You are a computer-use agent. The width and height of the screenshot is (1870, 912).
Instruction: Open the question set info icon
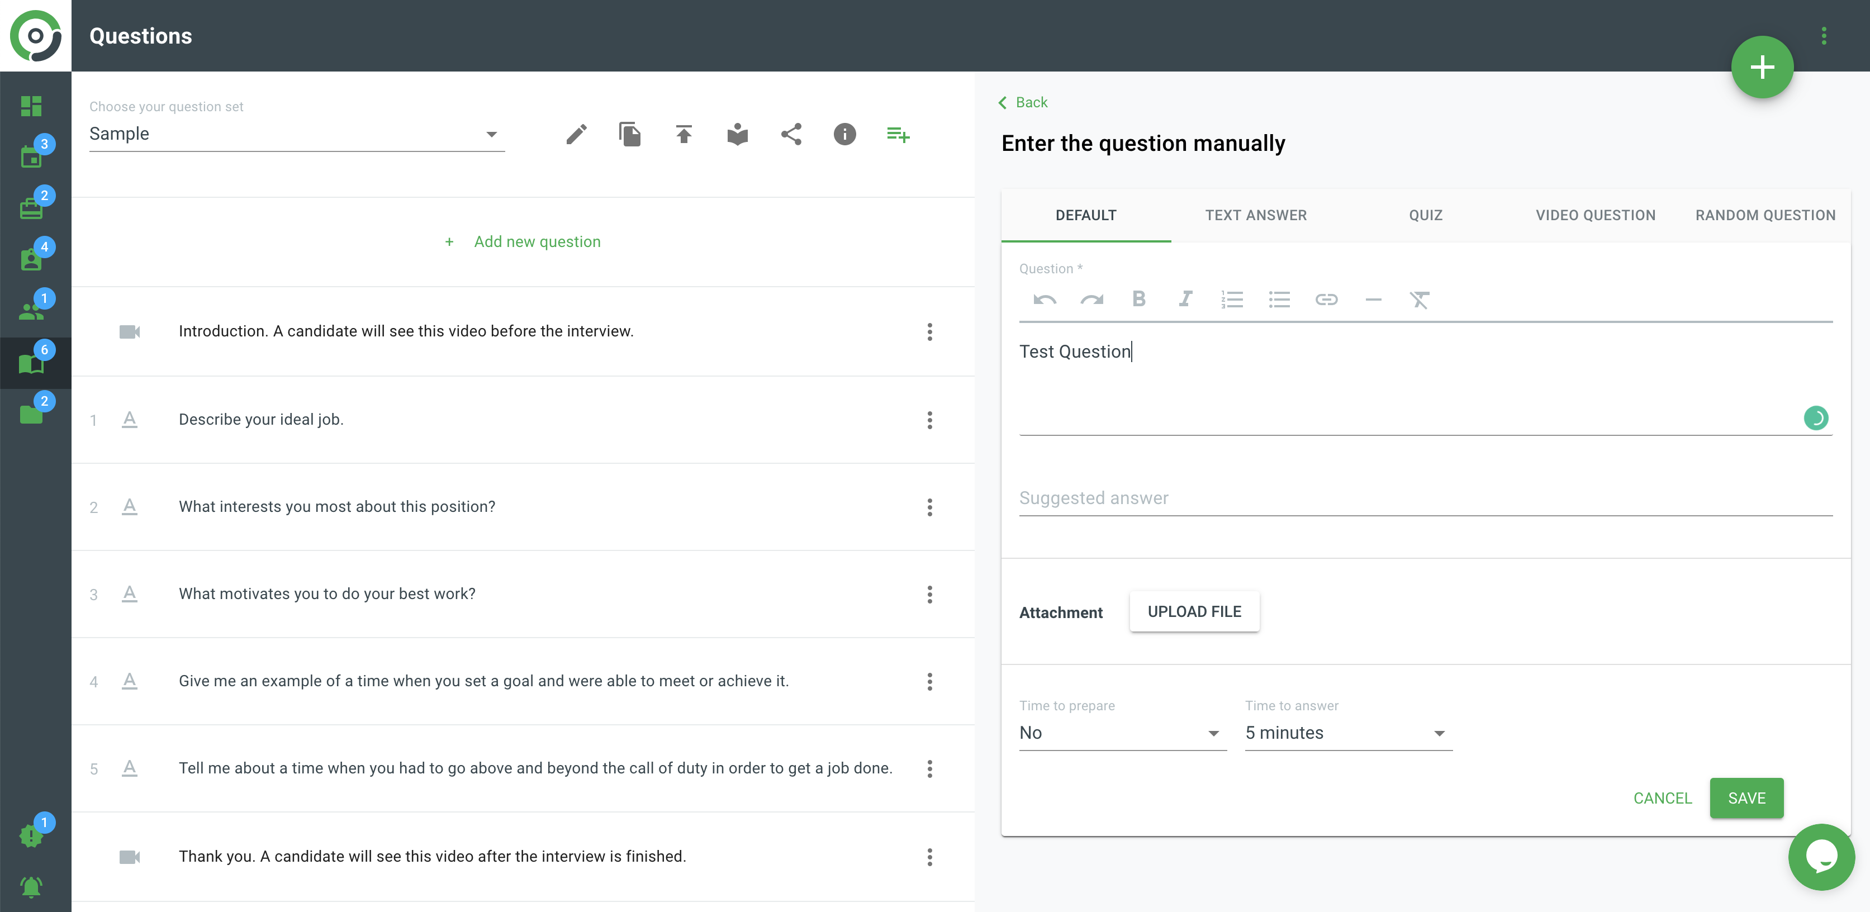[844, 134]
